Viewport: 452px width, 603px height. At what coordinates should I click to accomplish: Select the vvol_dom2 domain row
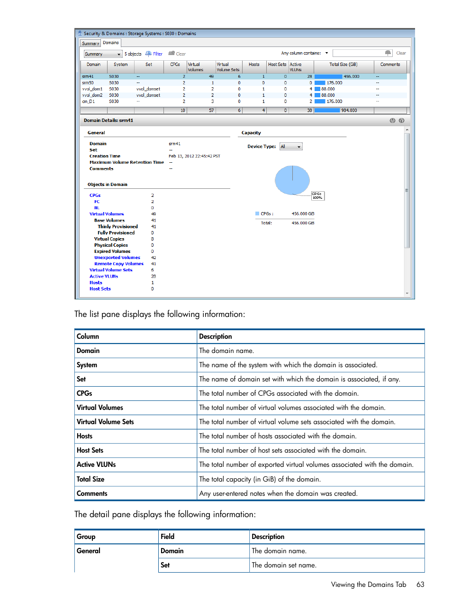pos(244,95)
